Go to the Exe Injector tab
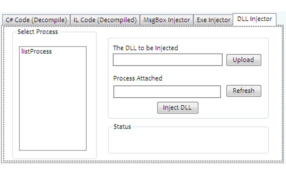This screenshot has width=286, height=176. (213, 20)
